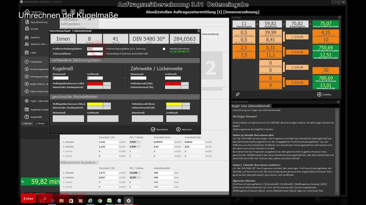Click the Laden floppy disk icon
The width and height of the screenshot is (366, 205).
[27, 53]
